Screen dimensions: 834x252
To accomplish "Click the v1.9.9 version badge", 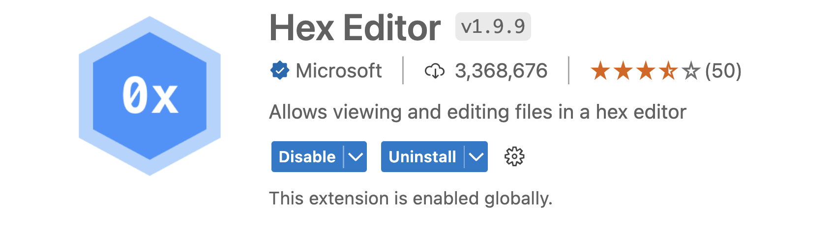I will [493, 26].
